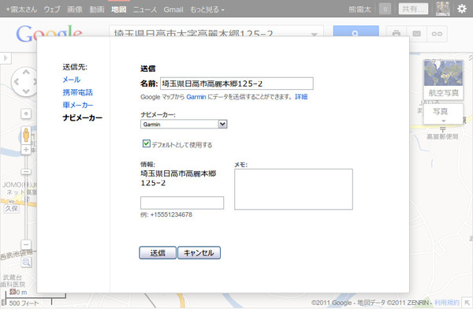Viewport: 473px width, 309px height.
Task: Select メール in the send-to list
Action: (72, 80)
